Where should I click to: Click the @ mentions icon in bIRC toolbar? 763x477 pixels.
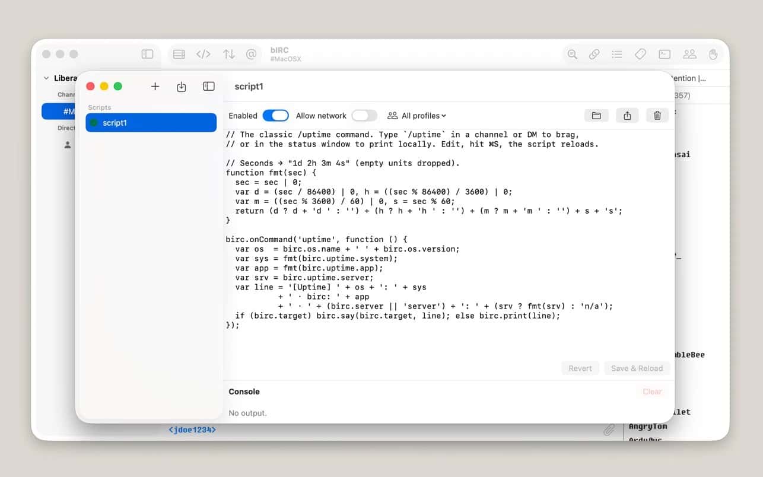[x=251, y=54]
